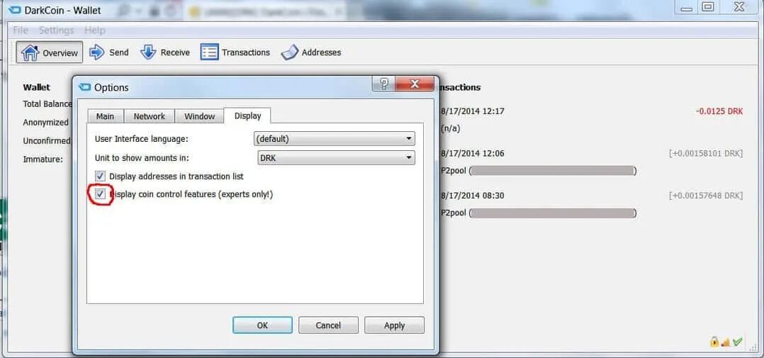Open the Overview page in the toolbar

pyautogui.click(x=49, y=52)
